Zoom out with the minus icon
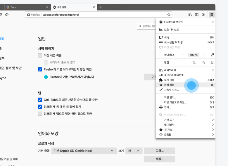Image resolution: width=228 pixels, height=166 pixels. coord(183,55)
